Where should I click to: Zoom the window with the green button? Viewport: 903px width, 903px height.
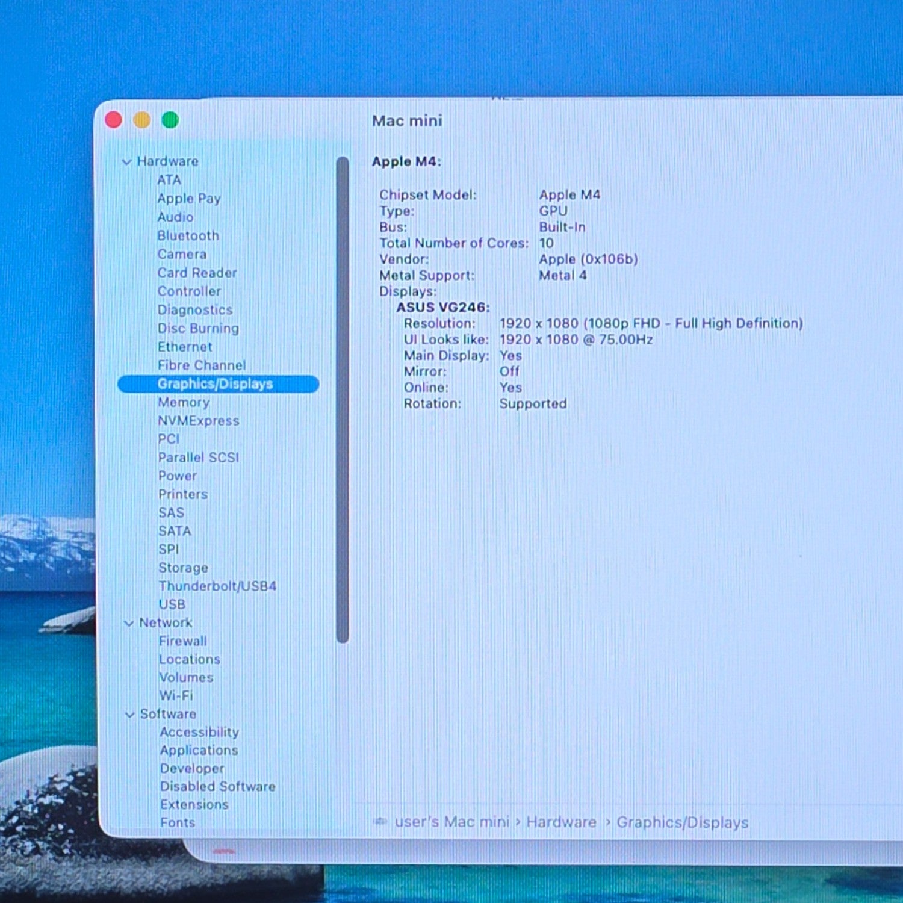tap(170, 120)
